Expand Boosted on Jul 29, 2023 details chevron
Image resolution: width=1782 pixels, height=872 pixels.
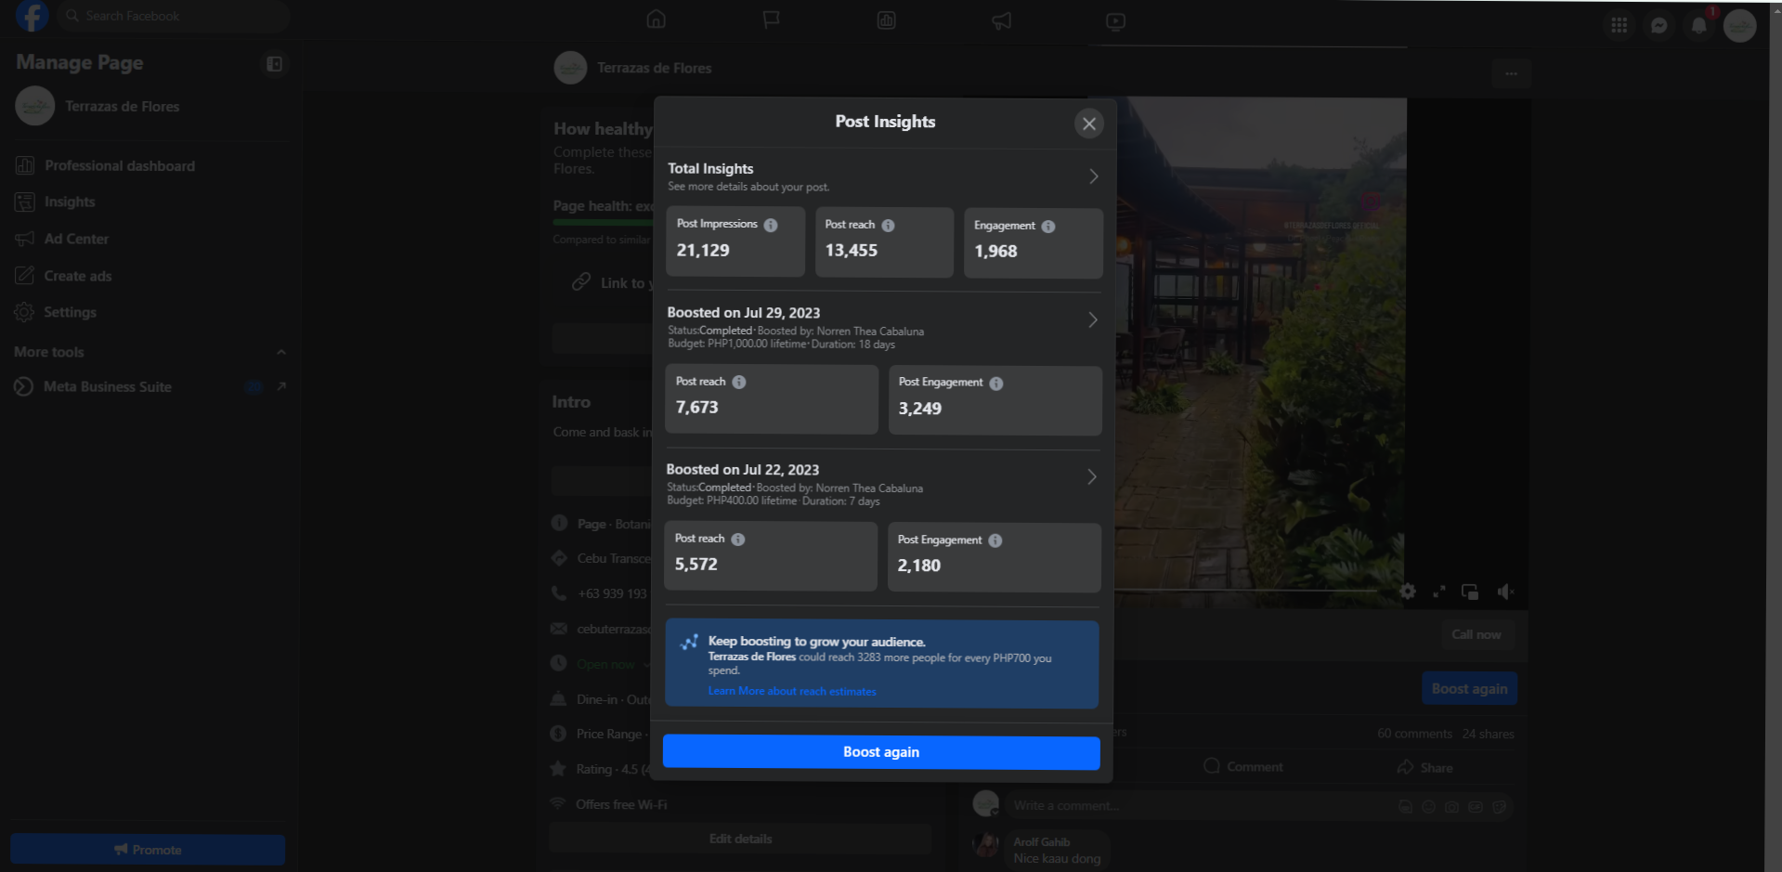(1093, 320)
